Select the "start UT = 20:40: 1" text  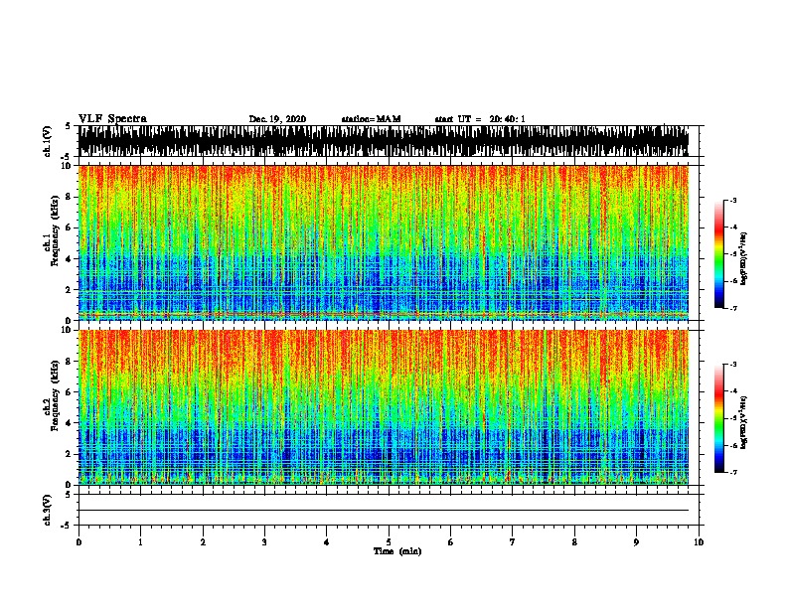coord(480,119)
